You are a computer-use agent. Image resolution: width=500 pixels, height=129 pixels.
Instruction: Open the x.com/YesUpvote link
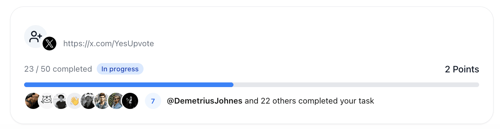pyautogui.click(x=109, y=44)
